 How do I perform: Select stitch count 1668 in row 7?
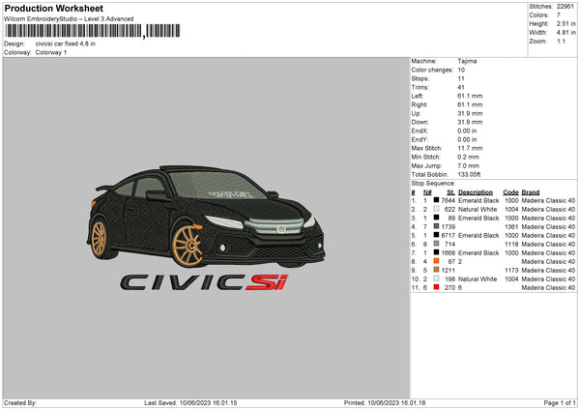tap(448, 252)
